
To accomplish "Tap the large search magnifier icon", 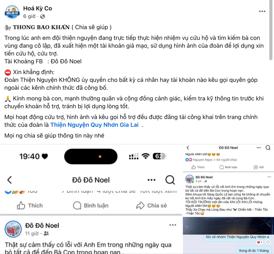I will [x=170, y=180].
